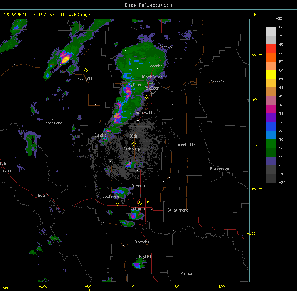Click the -50 tick on the horizontal axis
The height and width of the screenshot is (291, 297).
(x=88, y=286)
